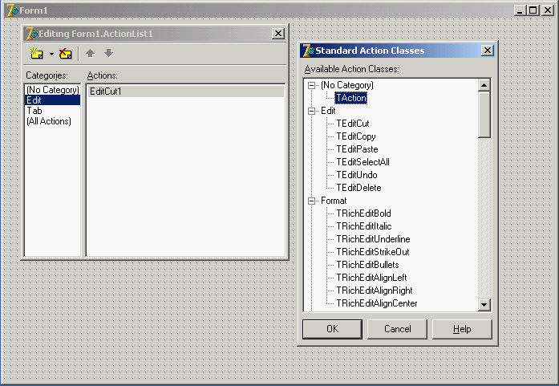Open Help for Standard Action Classes
The image size is (559, 386).
(462, 329)
